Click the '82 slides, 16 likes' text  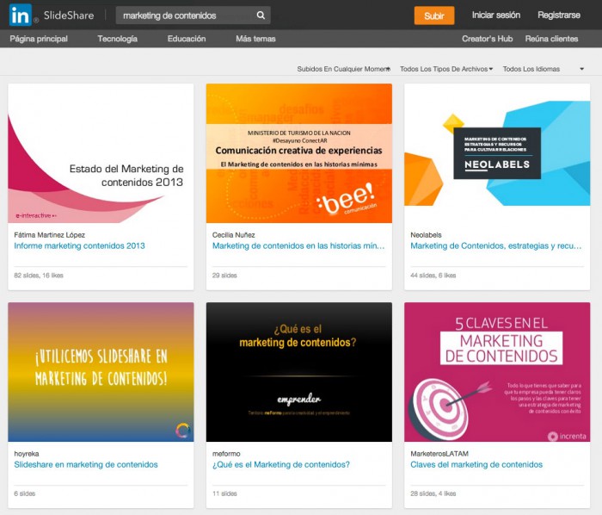click(x=39, y=276)
